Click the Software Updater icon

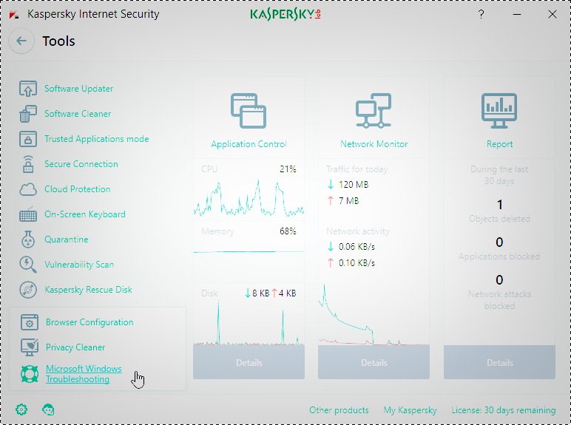(x=27, y=89)
